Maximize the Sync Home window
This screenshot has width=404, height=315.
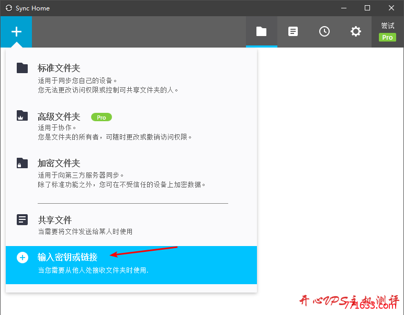367,8
